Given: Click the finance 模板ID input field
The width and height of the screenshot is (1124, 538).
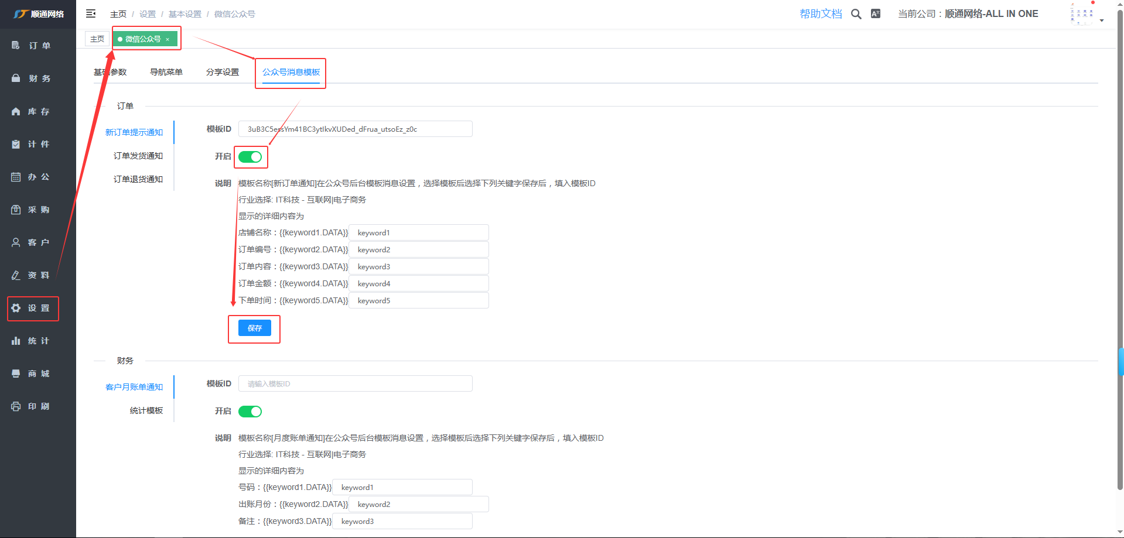Looking at the screenshot, I should (x=355, y=384).
